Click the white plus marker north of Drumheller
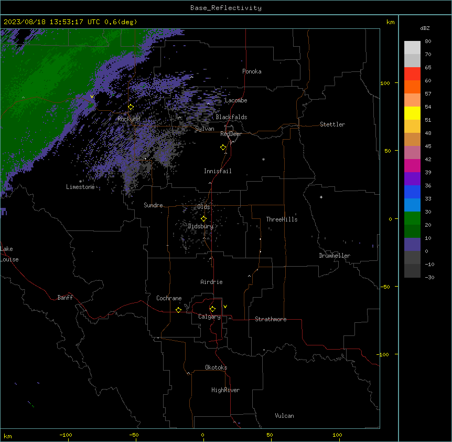This screenshot has width=452, height=442. pos(321,197)
